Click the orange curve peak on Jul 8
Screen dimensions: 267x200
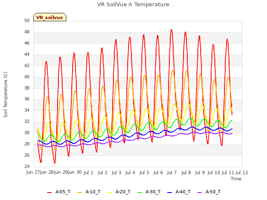[x=186, y=70]
